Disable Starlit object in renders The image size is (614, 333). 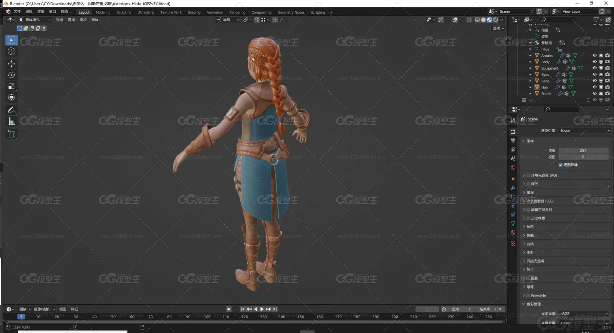point(607,94)
